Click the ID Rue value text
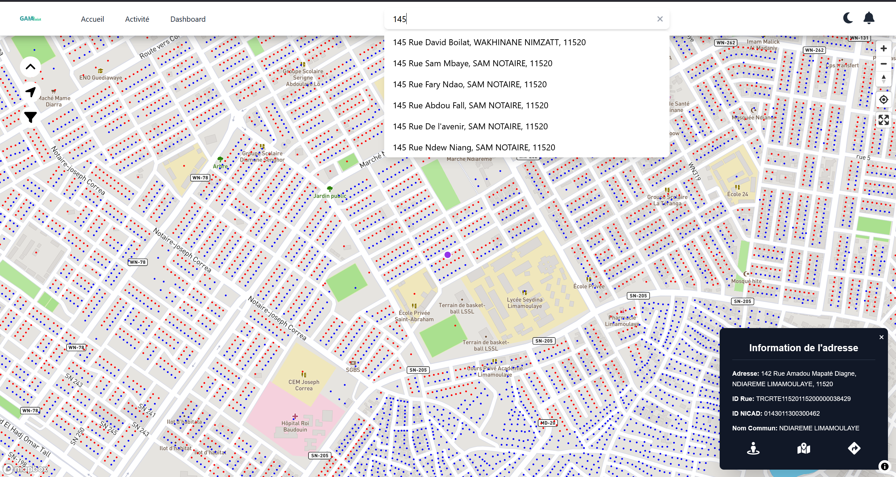This screenshot has width=896, height=477. (x=803, y=399)
